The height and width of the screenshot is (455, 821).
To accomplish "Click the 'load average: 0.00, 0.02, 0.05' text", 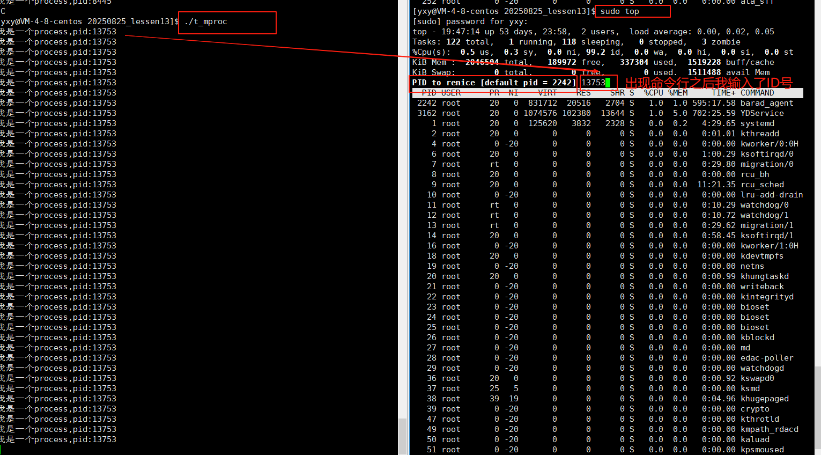I will click(x=702, y=32).
